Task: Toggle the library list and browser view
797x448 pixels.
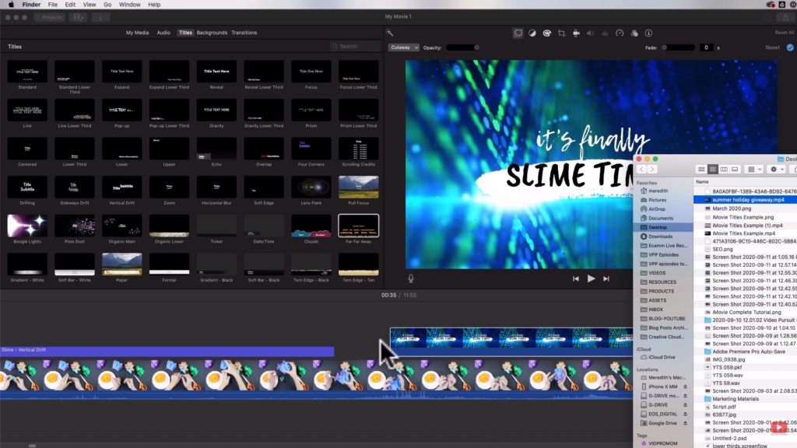Action: pos(78,17)
